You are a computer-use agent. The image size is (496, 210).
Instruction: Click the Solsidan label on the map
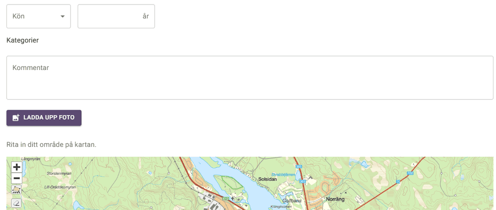pos(268,179)
